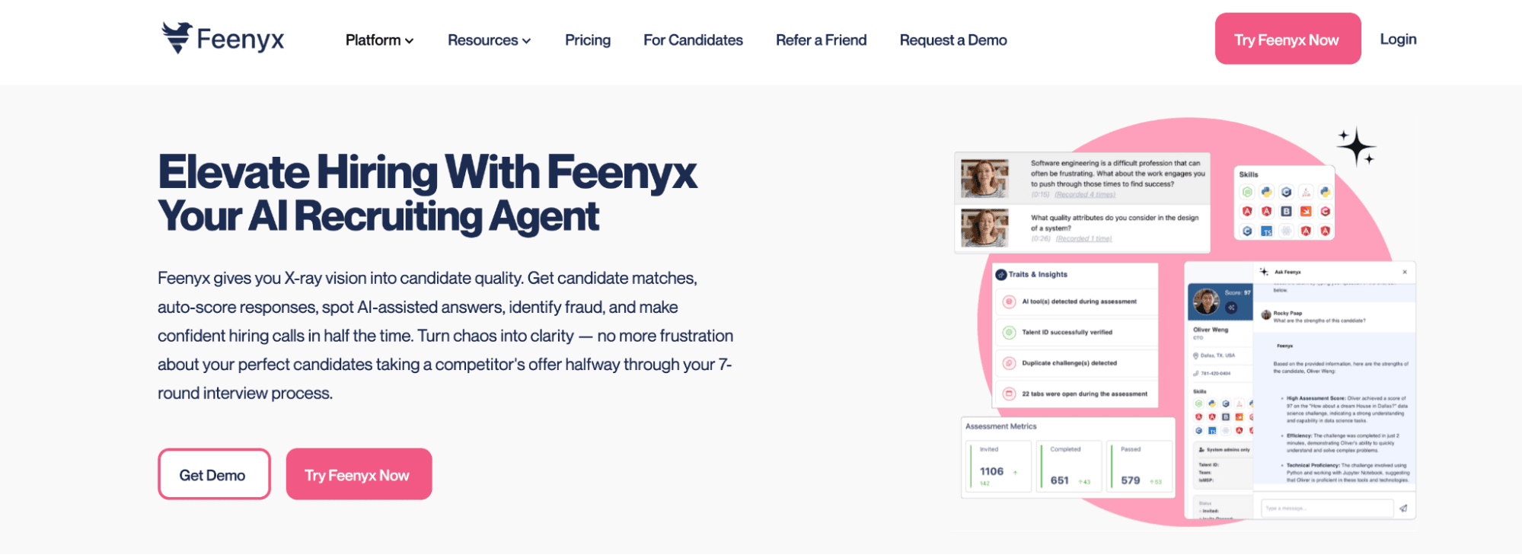1522x555 pixels.
Task: Select For Candidates in the navigation
Action: (x=692, y=40)
